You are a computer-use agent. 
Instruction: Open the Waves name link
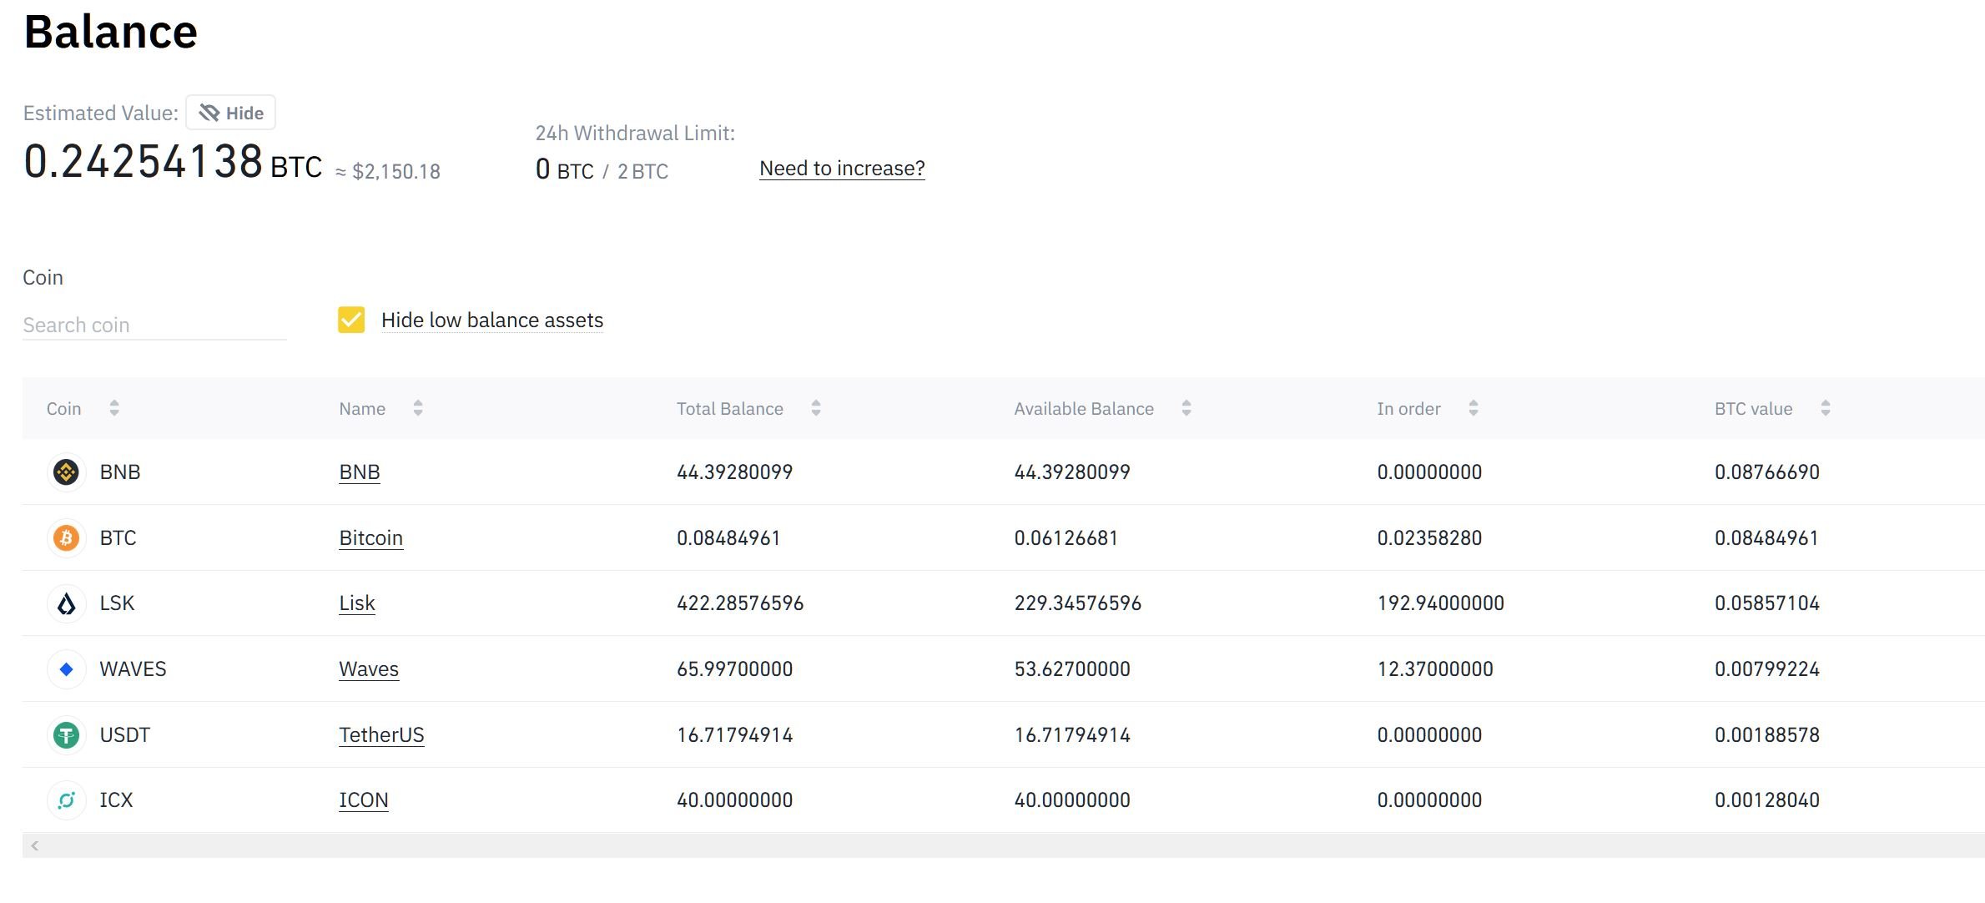click(369, 669)
